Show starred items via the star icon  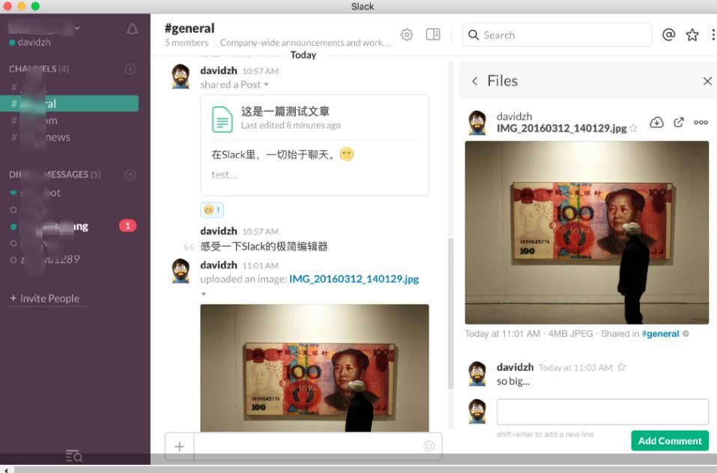pos(693,35)
